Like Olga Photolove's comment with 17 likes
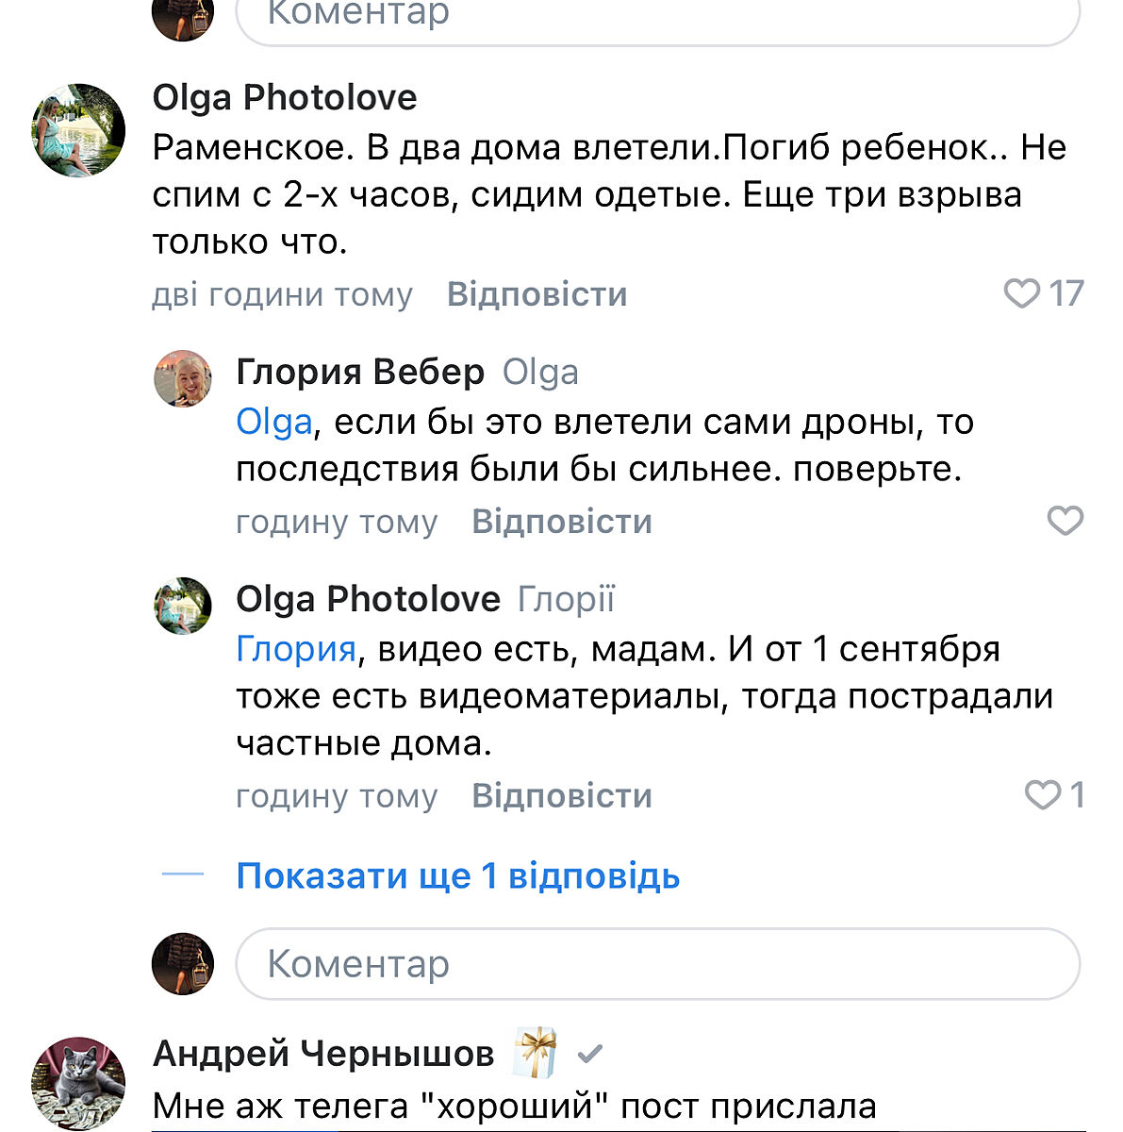1123x1132 pixels. pyautogui.click(x=1021, y=293)
